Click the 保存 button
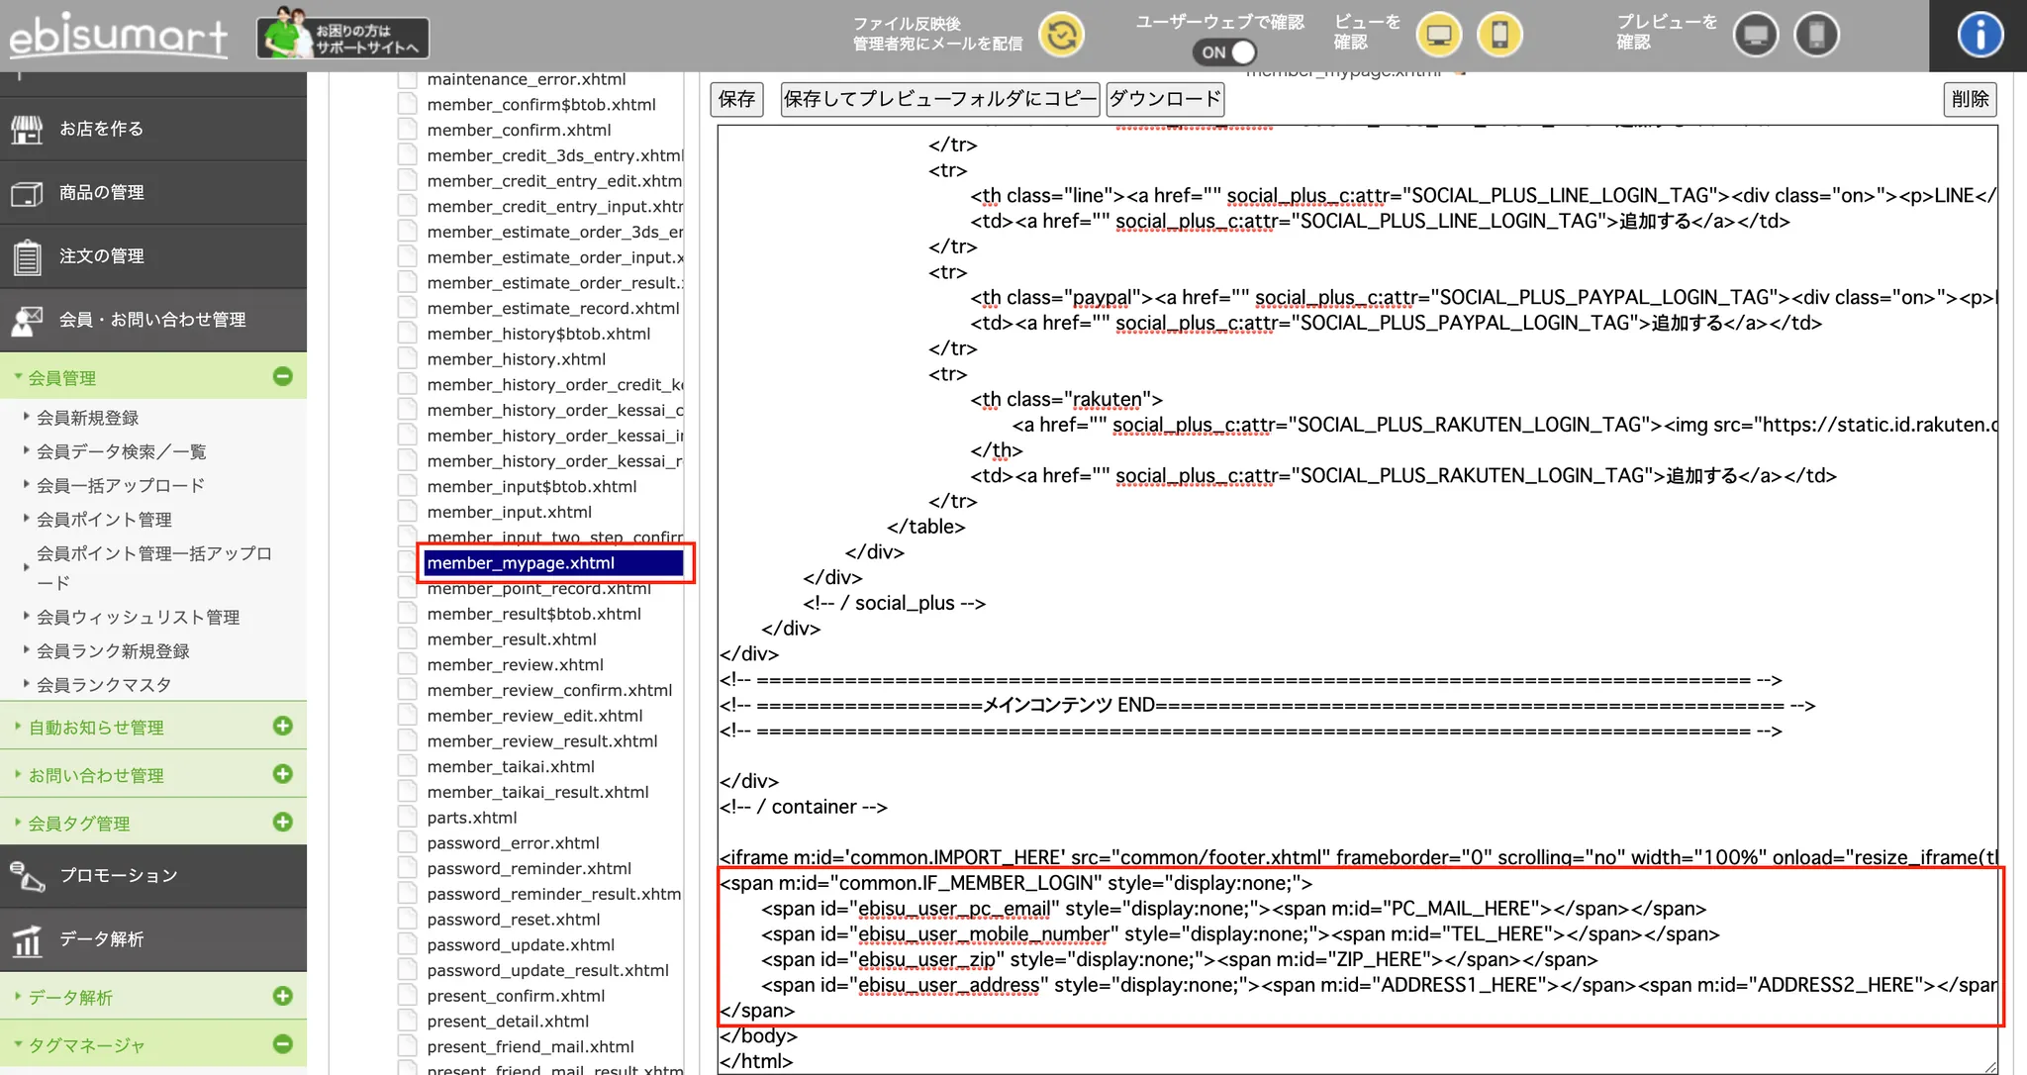Screen dimensions: 2027x1075 point(736,99)
